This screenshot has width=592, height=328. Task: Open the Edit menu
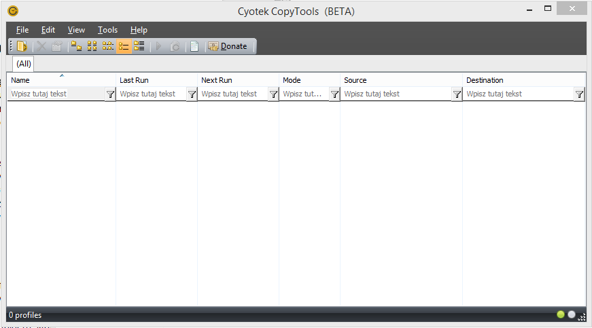coord(48,30)
